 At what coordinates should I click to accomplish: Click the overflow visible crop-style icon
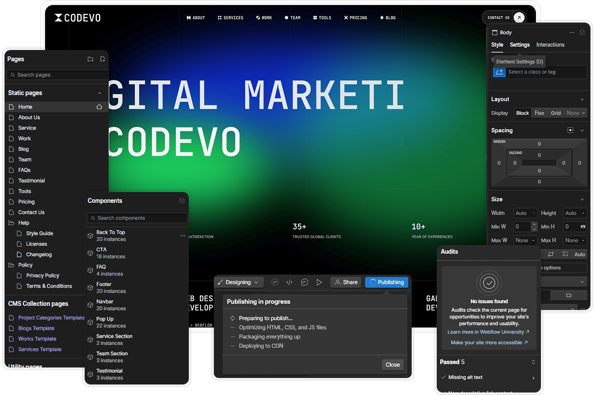click(x=551, y=254)
